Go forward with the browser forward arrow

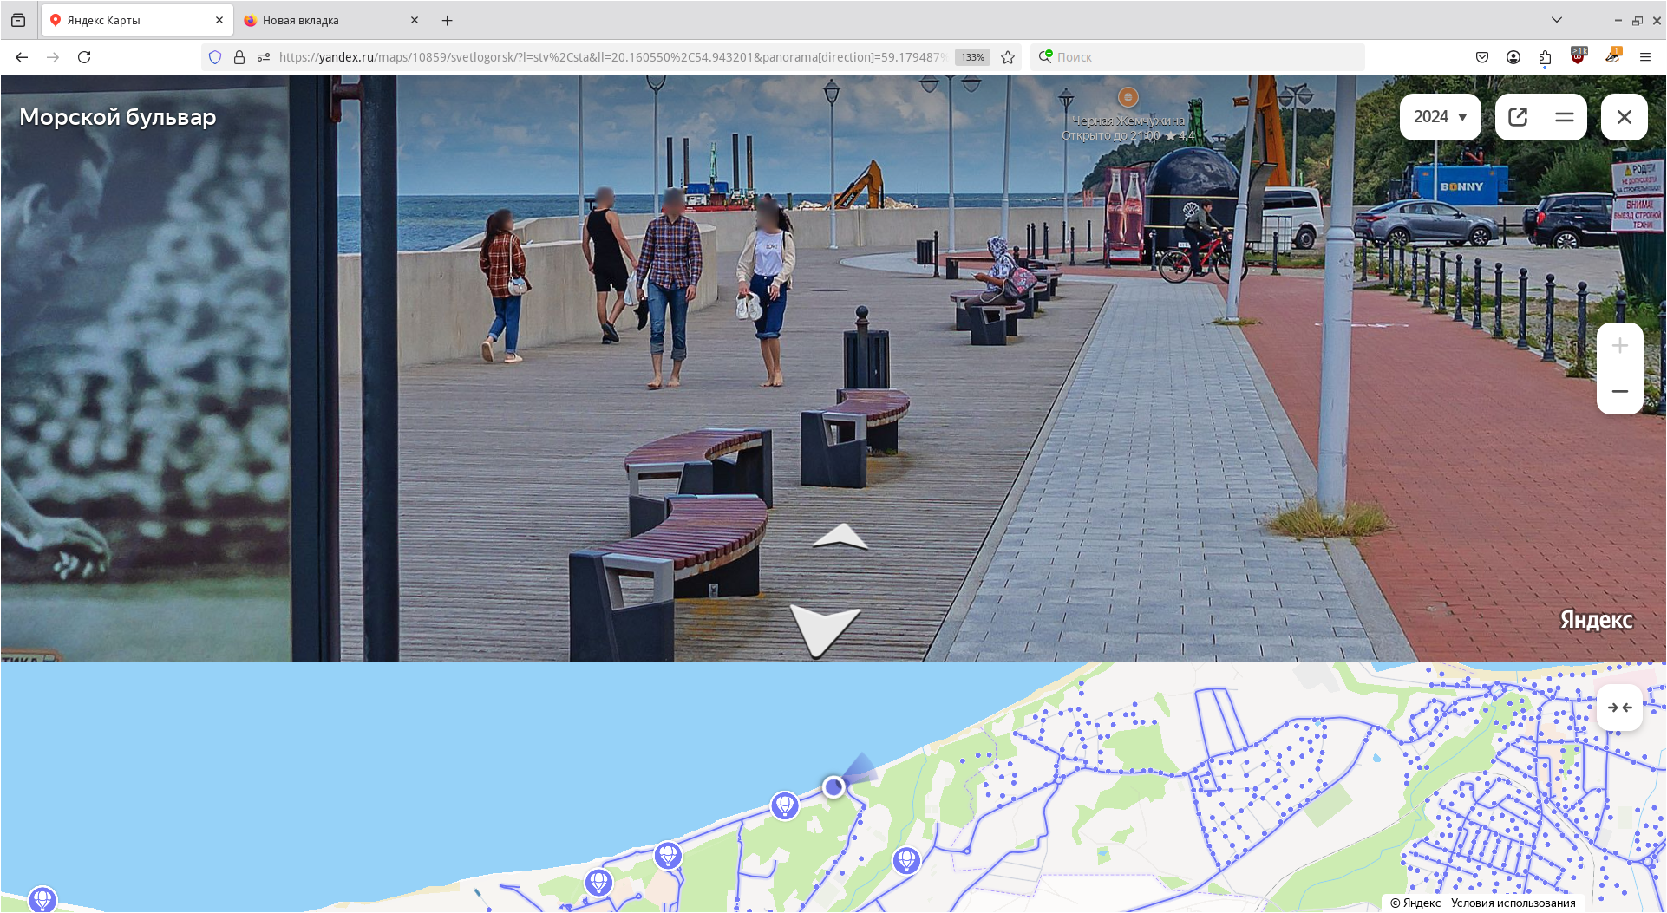53,57
